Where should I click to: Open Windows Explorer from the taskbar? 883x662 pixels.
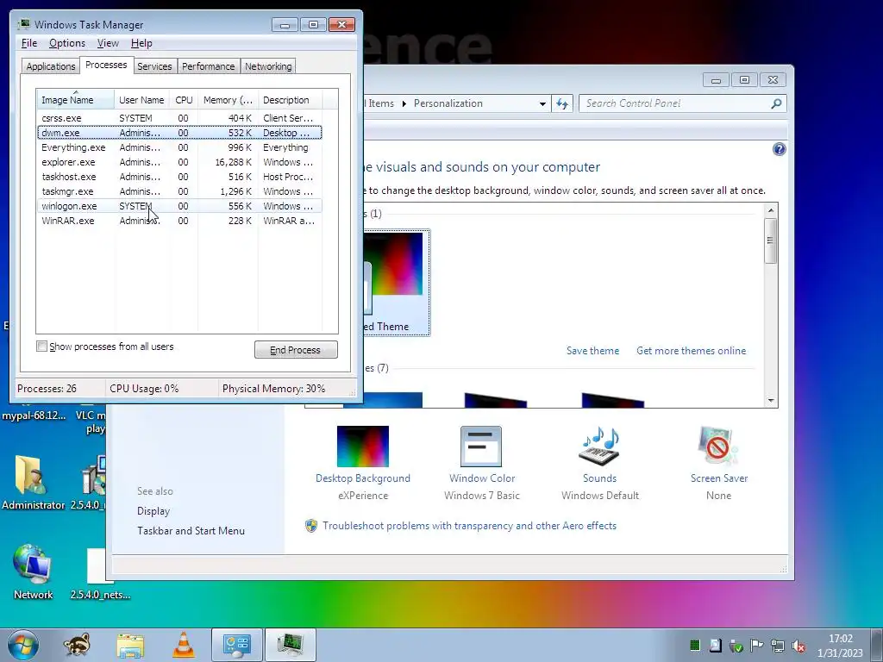point(130,645)
